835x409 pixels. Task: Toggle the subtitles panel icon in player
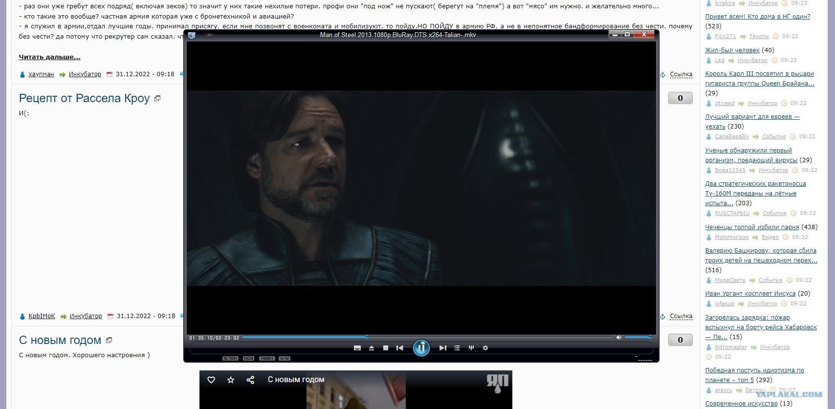[x=357, y=348]
